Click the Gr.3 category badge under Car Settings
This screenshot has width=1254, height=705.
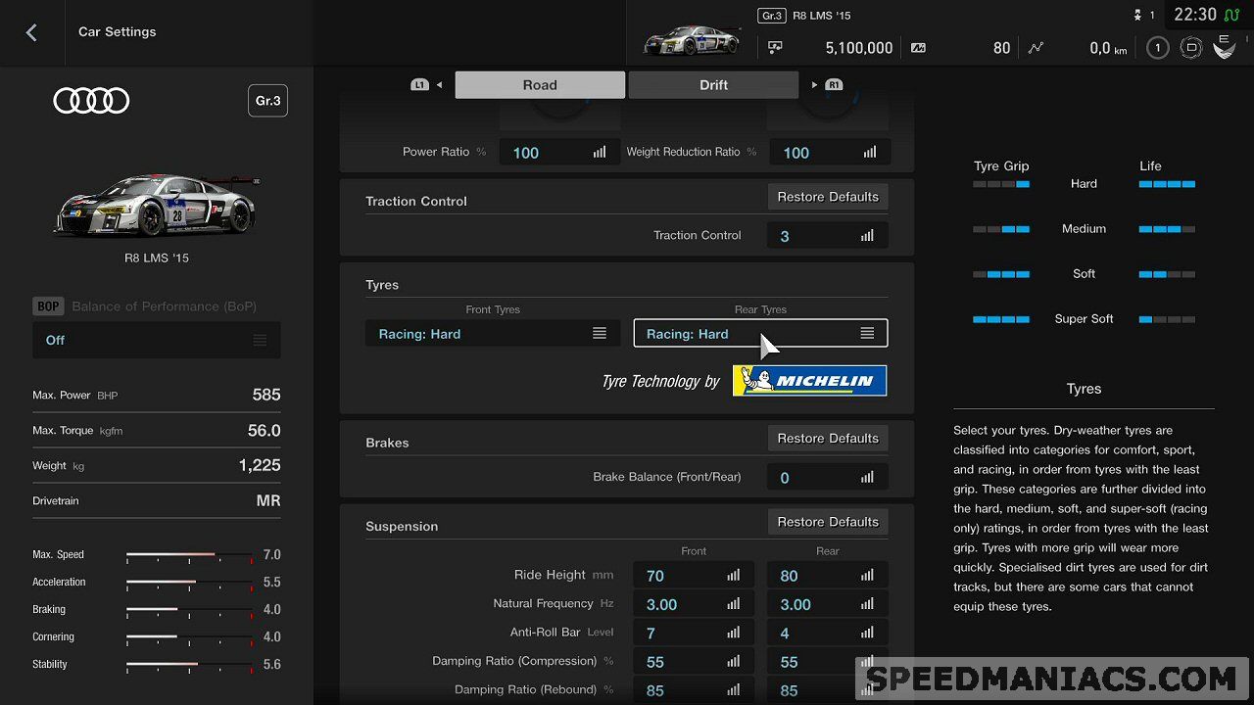[267, 101]
